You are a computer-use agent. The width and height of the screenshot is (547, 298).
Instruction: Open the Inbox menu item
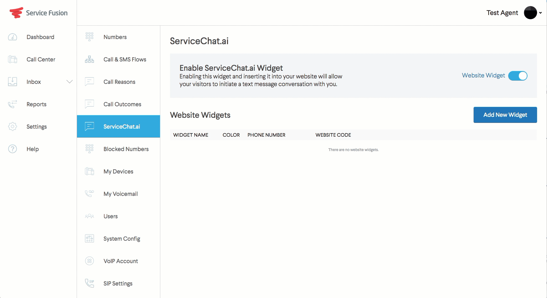coord(34,82)
